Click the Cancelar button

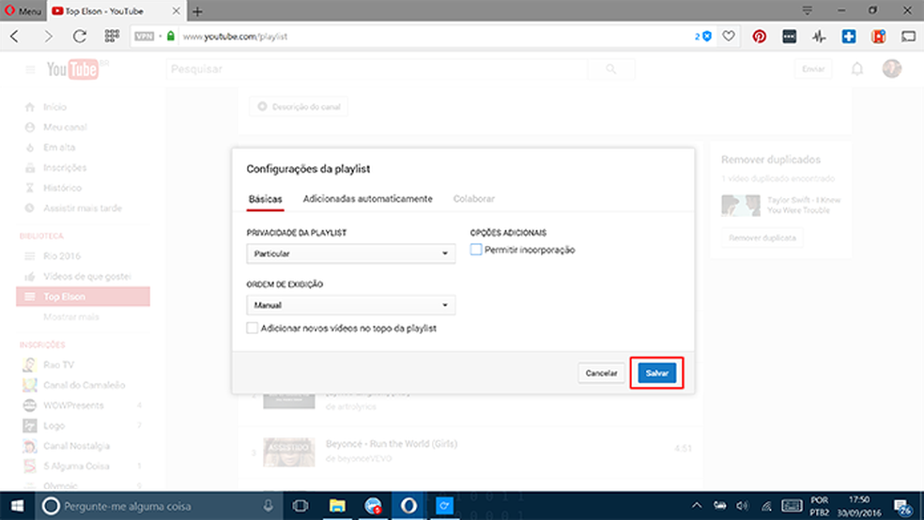[601, 374]
